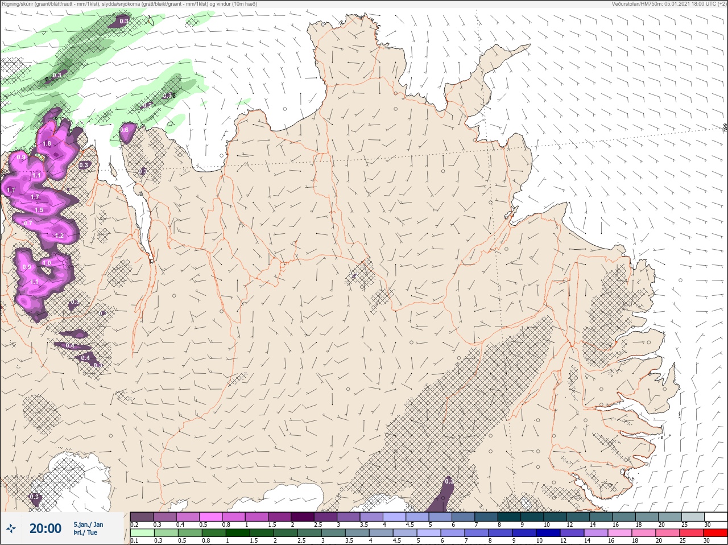
Task: Click the 1.5 precipitation value on the map
Action: point(39,210)
